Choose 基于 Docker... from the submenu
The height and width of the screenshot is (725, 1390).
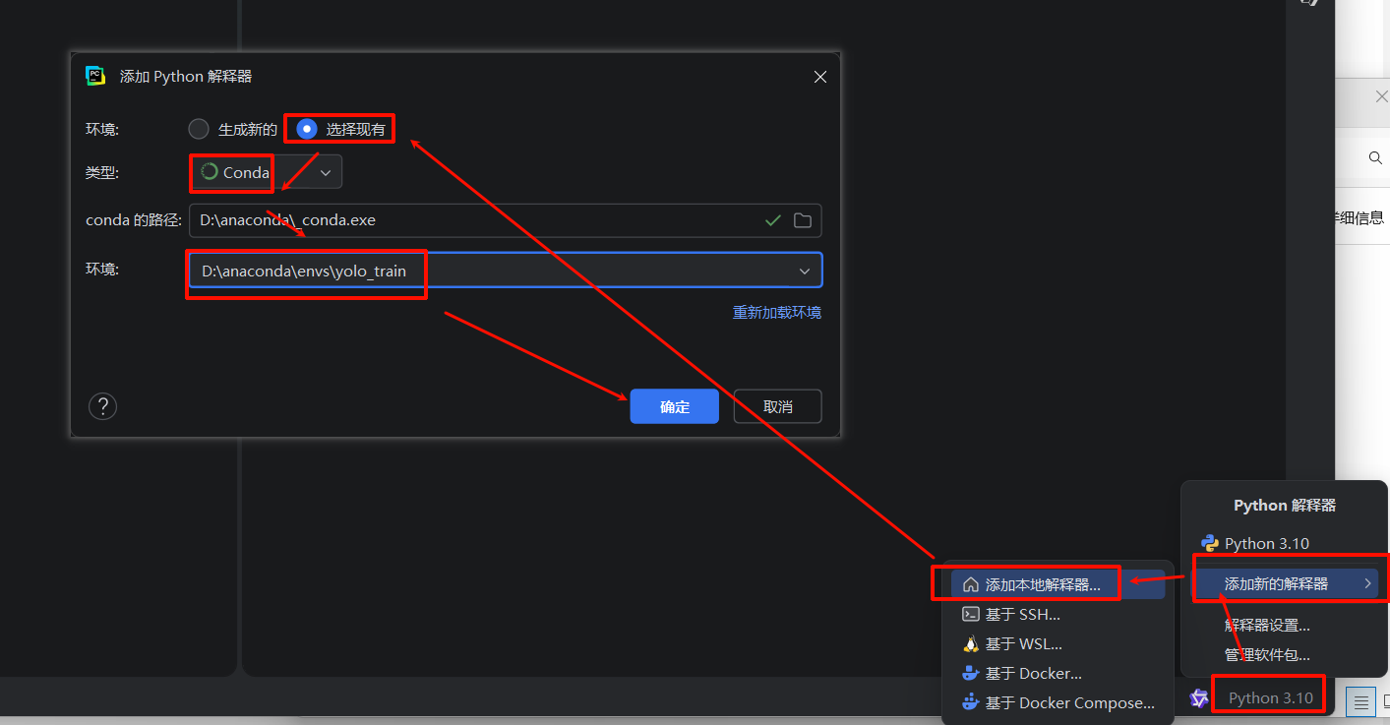(1058, 673)
